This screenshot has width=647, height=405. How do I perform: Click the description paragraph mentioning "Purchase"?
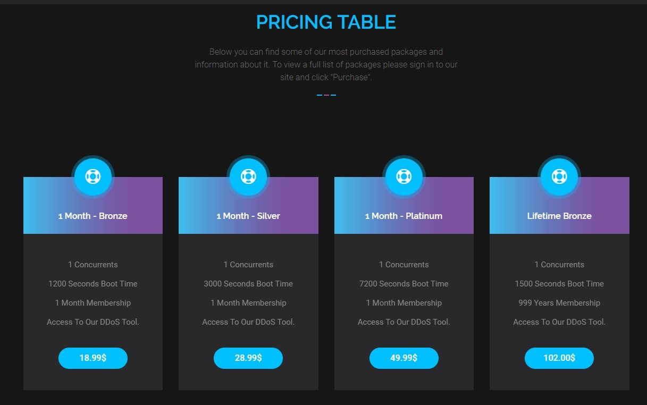pyautogui.click(x=326, y=65)
